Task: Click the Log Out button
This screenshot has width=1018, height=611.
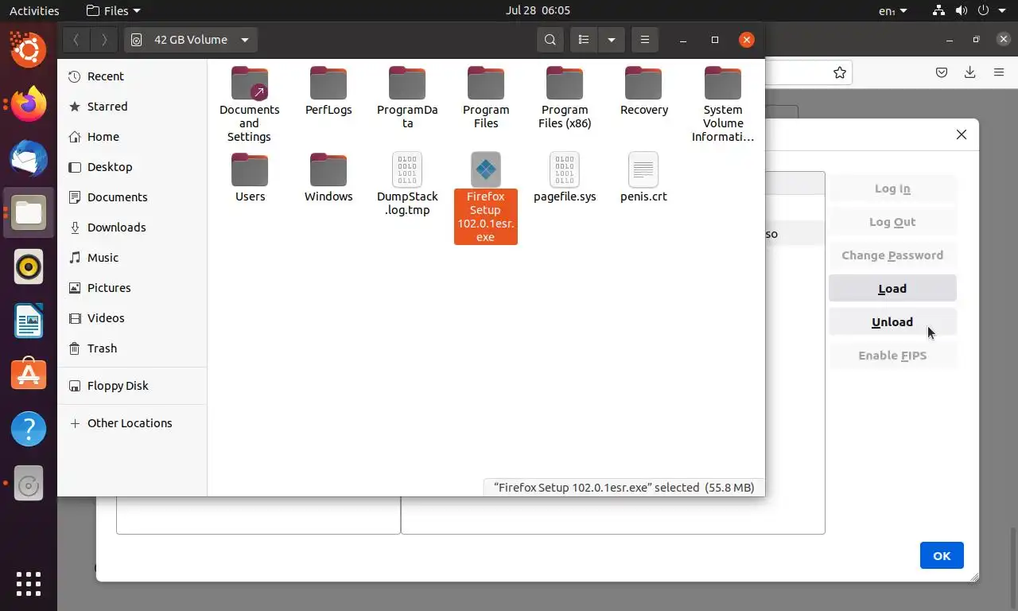Action: tap(892, 222)
